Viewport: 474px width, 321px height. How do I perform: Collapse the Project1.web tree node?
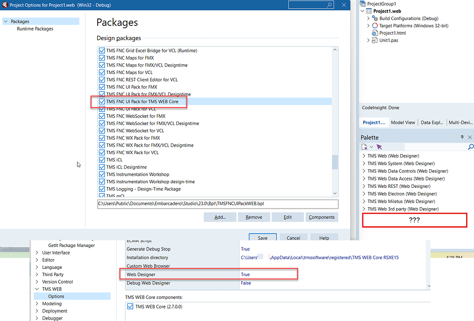tap(362, 11)
